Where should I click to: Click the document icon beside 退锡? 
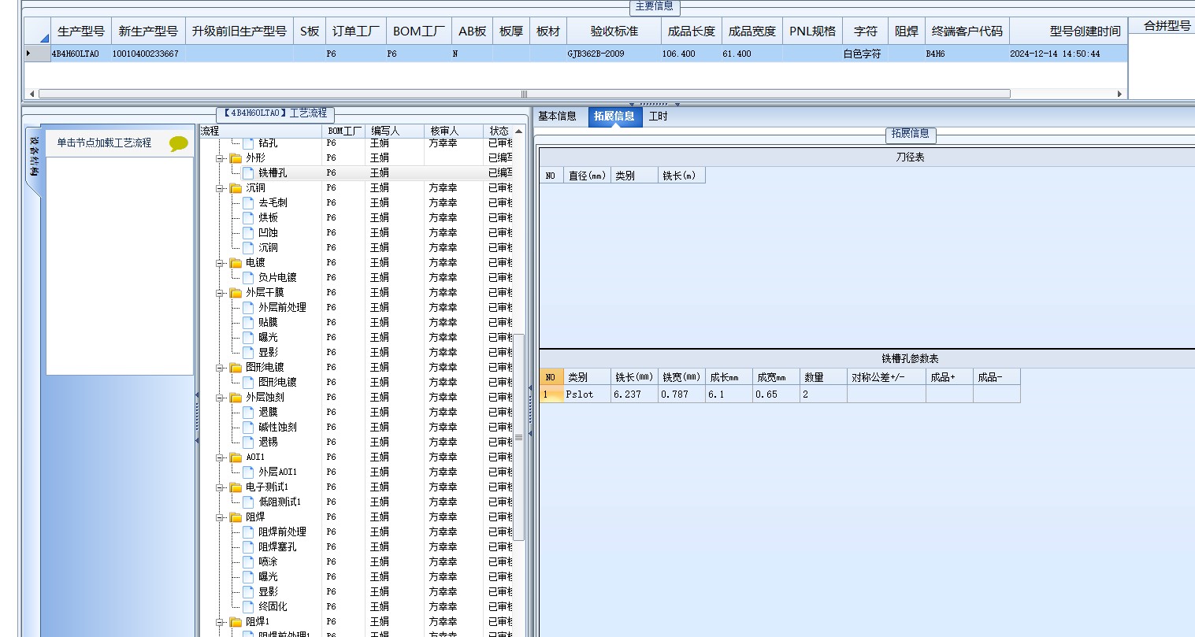(248, 442)
